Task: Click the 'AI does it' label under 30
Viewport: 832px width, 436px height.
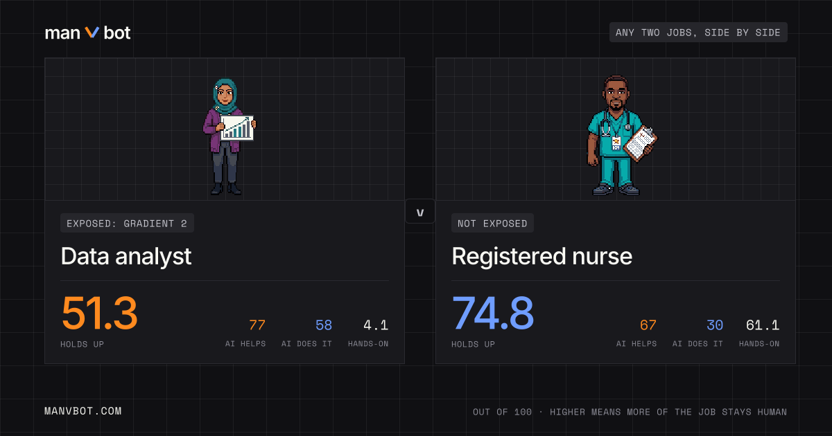Action: (x=698, y=344)
